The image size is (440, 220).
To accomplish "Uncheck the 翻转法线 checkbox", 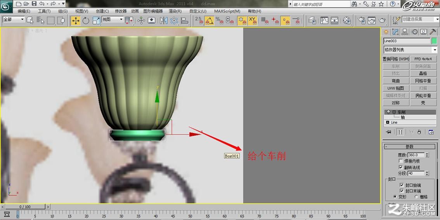I will [x=401, y=167].
